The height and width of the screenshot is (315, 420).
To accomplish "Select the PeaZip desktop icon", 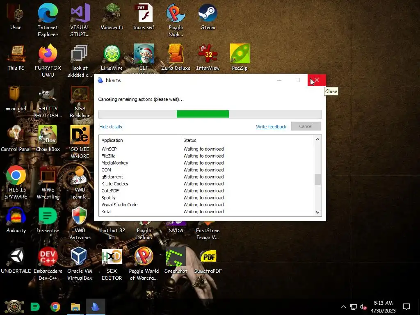I will click(x=240, y=57).
